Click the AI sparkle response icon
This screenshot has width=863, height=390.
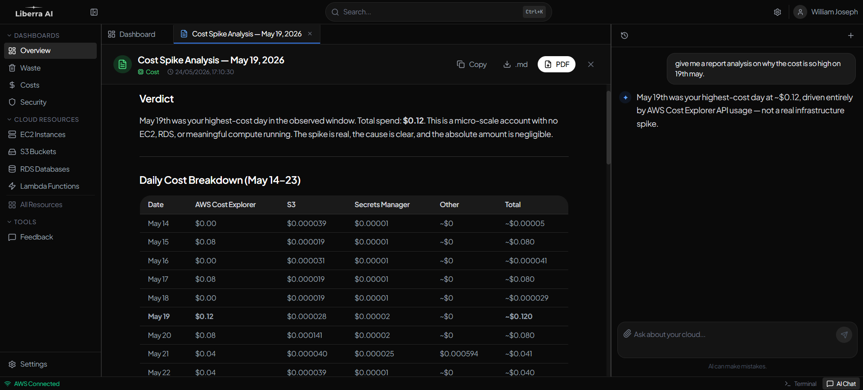[625, 97]
